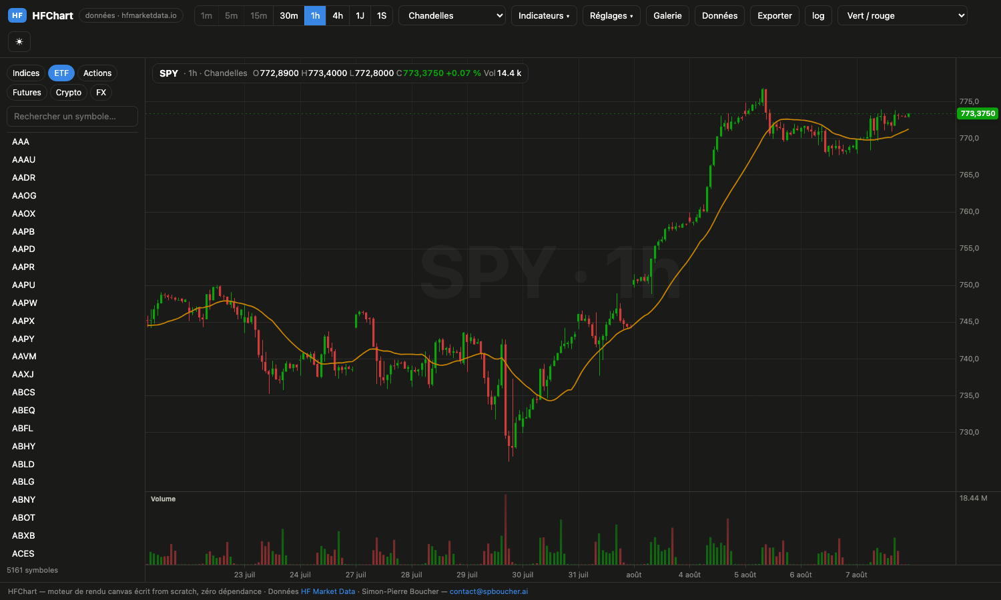Image resolution: width=1001 pixels, height=600 pixels.
Task: Select symbol ACES in the list
Action: (72, 553)
